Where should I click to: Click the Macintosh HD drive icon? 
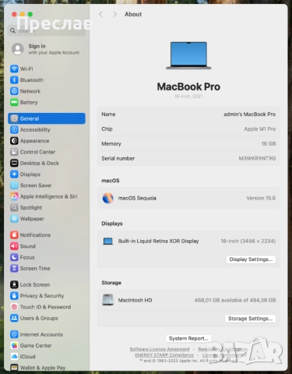tap(108, 300)
